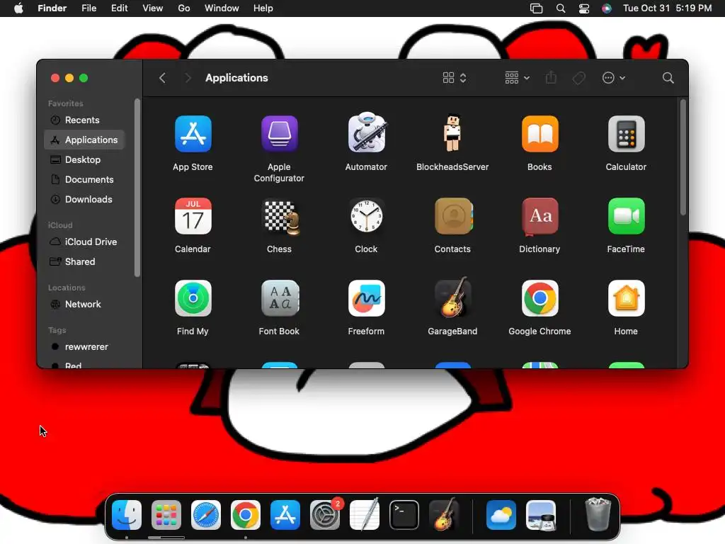
Task: Click the Finder window vertical scrollbar
Action: pyautogui.click(x=683, y=157)
